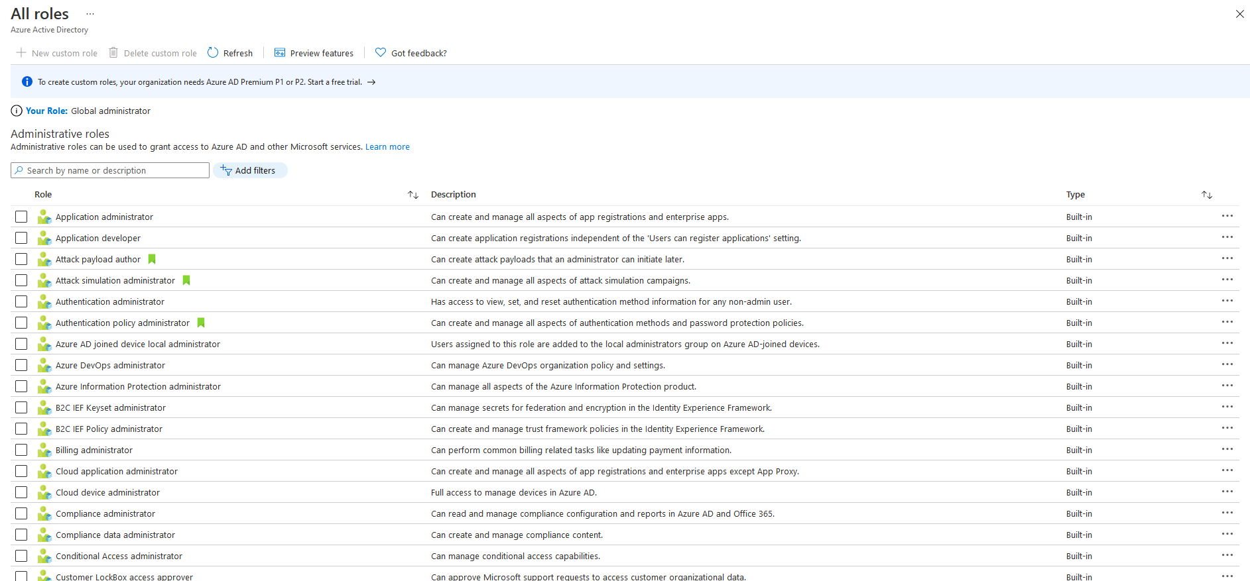
Task: Click the Refresh icon in toolbar
Action: [213, 52]
